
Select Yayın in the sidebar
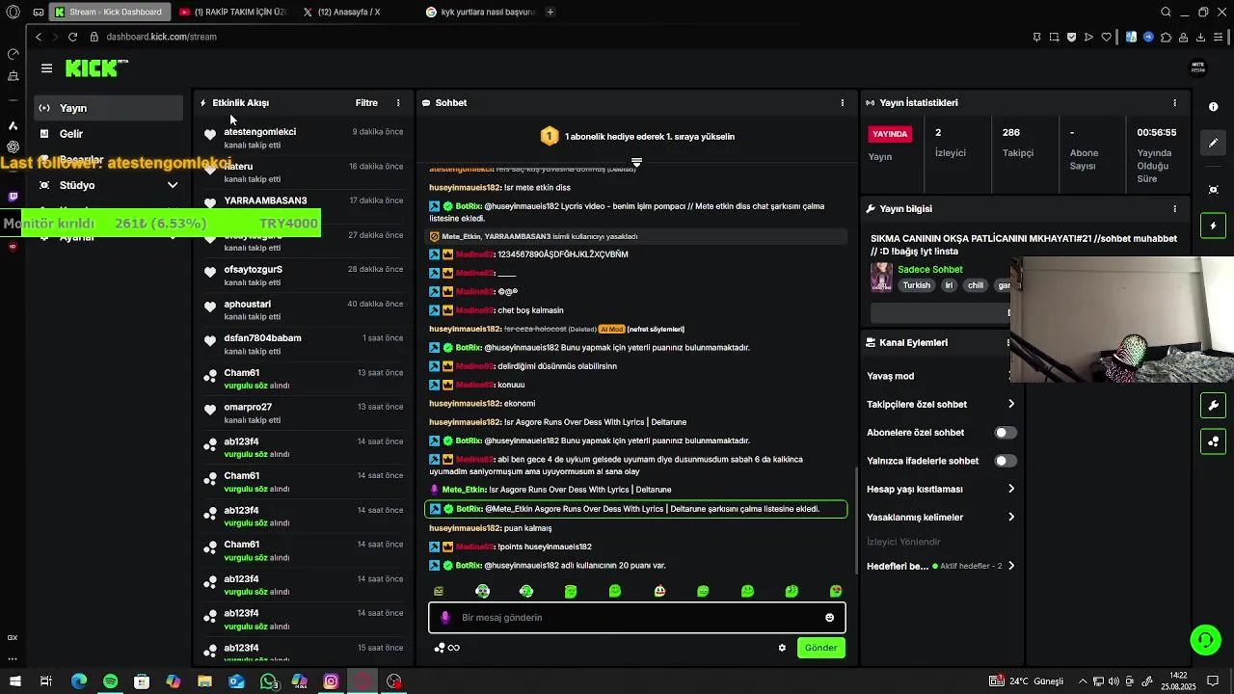point(108,108)
